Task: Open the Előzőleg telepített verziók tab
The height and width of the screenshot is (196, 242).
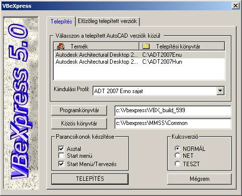Action: point(107,21)
